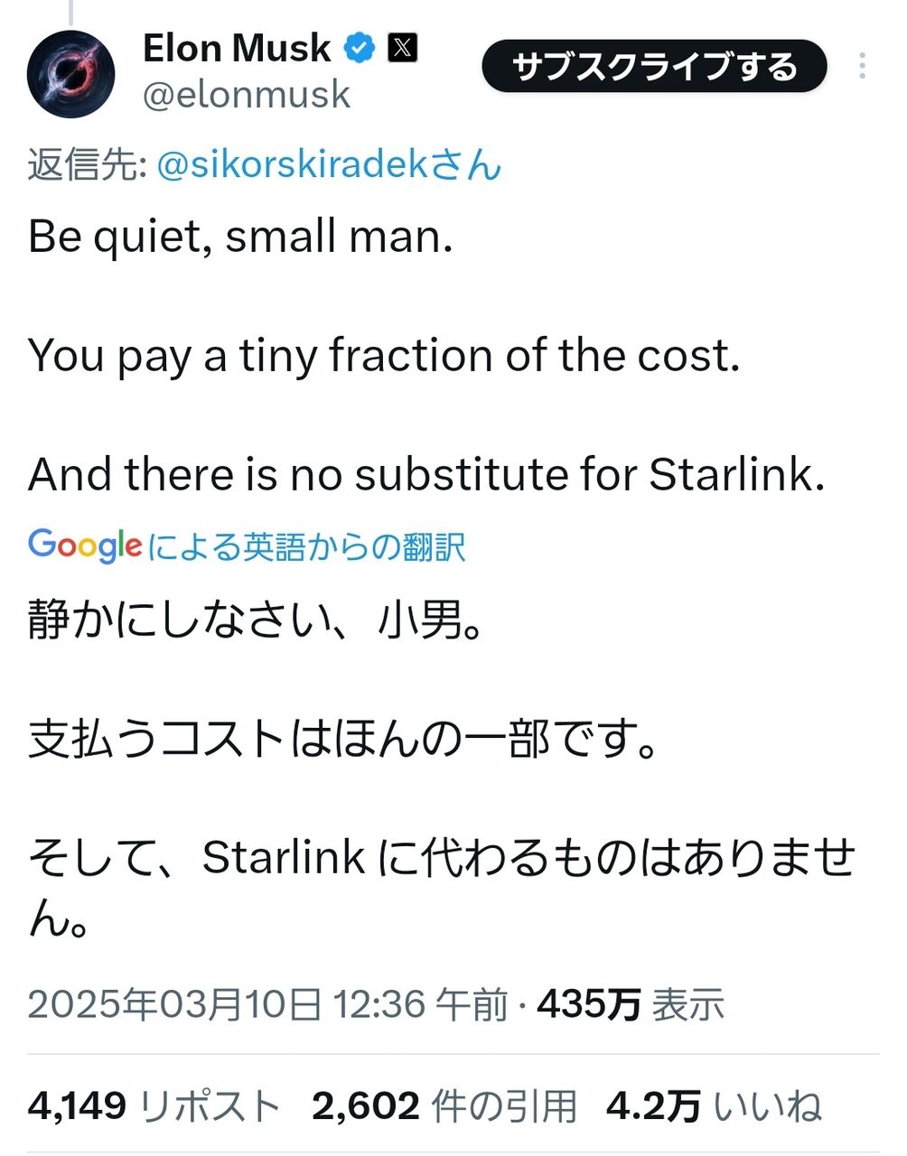Screen dimensions: 907x1156
Task: Click the Google logo by the translation
Action: (85, 545)
